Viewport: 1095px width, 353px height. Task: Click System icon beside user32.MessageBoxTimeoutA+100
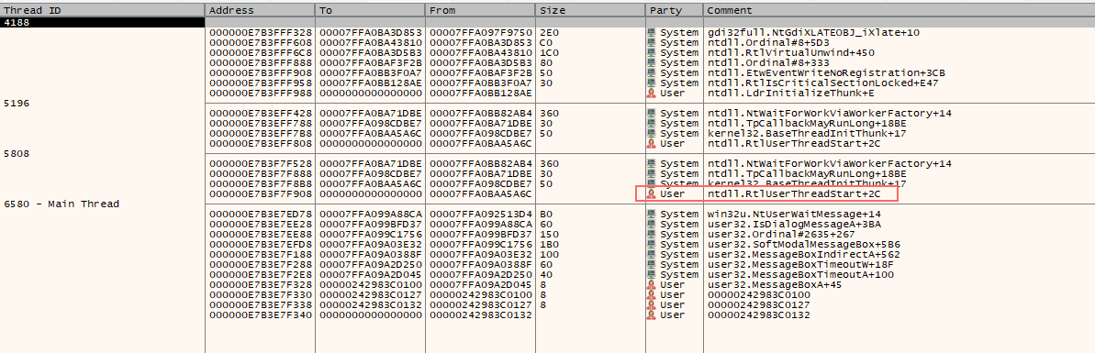[x=653, y=275]
